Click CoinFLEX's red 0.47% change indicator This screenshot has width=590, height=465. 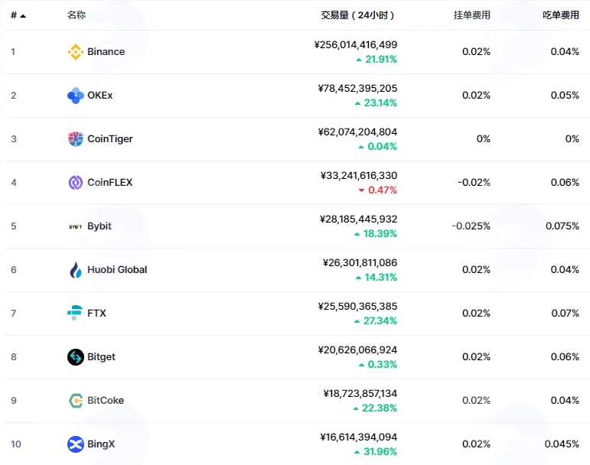(x=378, y=190)
